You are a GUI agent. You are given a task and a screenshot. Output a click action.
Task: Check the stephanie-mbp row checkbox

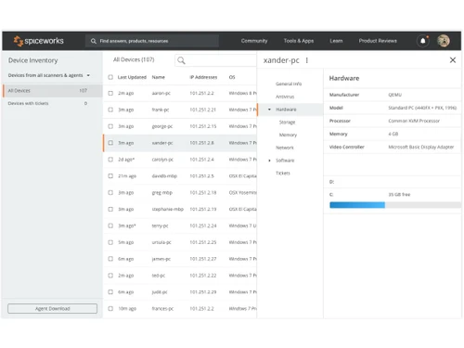coord(110,209)
